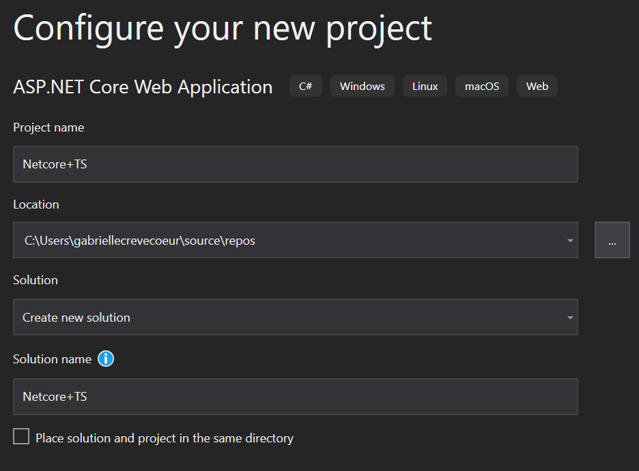The image size is (639, 471).
Task: Click the Solution name info icon
Action: pos(106,359)
